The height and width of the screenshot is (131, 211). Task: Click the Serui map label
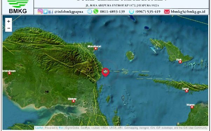point(185,89)
